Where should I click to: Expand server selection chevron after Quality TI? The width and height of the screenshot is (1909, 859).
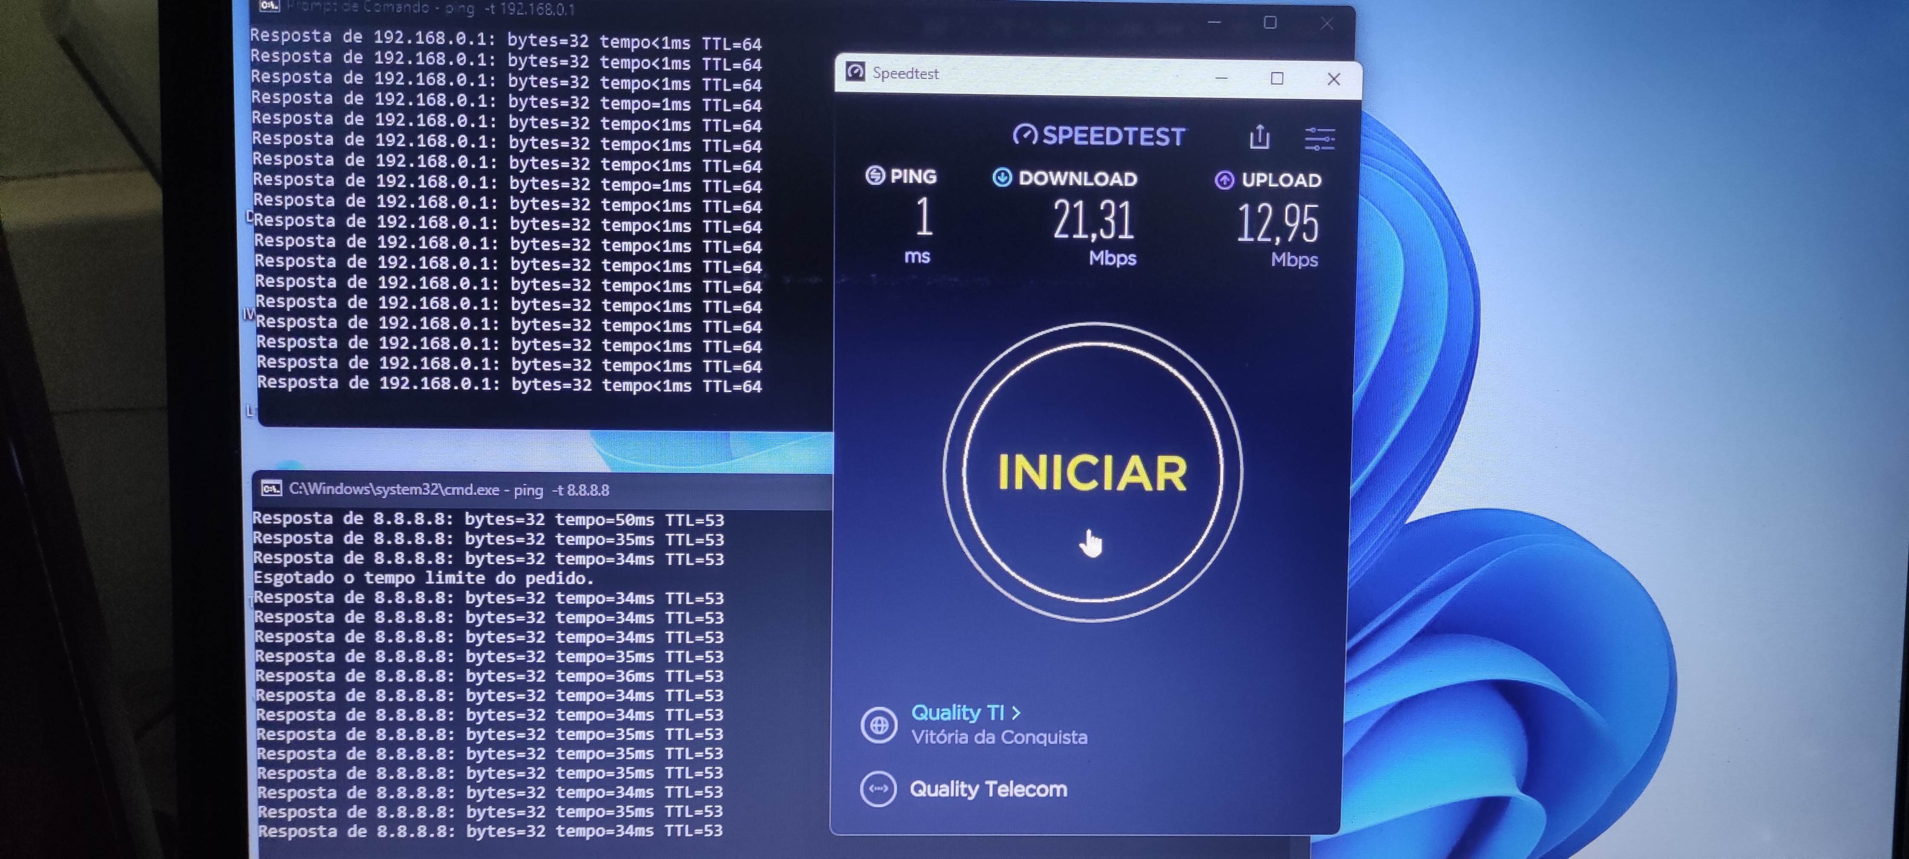[x=1016, y=713]
